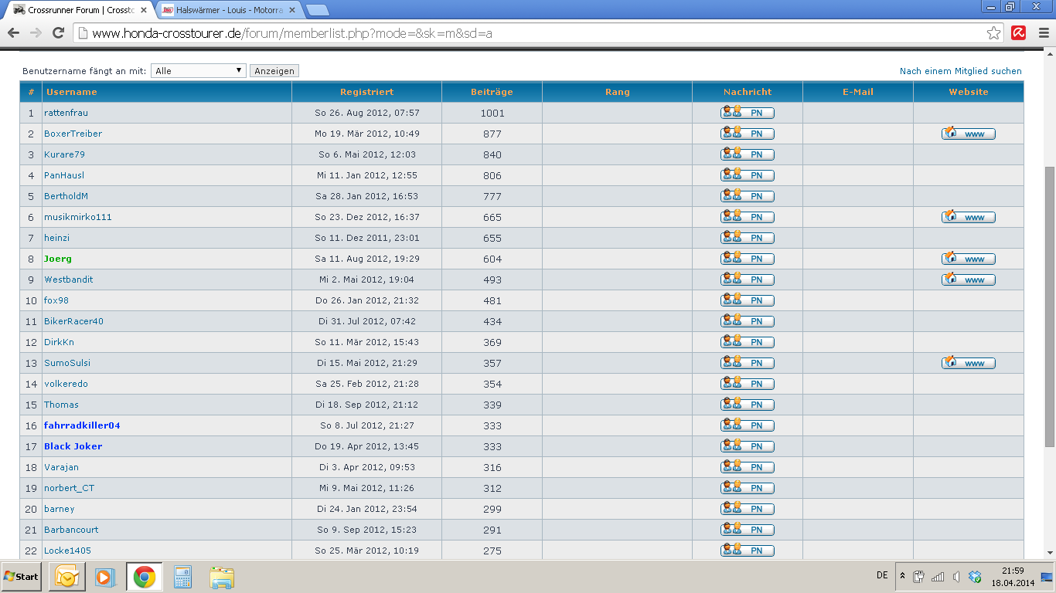Sort member list by Beiträge column

pyautogui.click(x=492, y=92)
